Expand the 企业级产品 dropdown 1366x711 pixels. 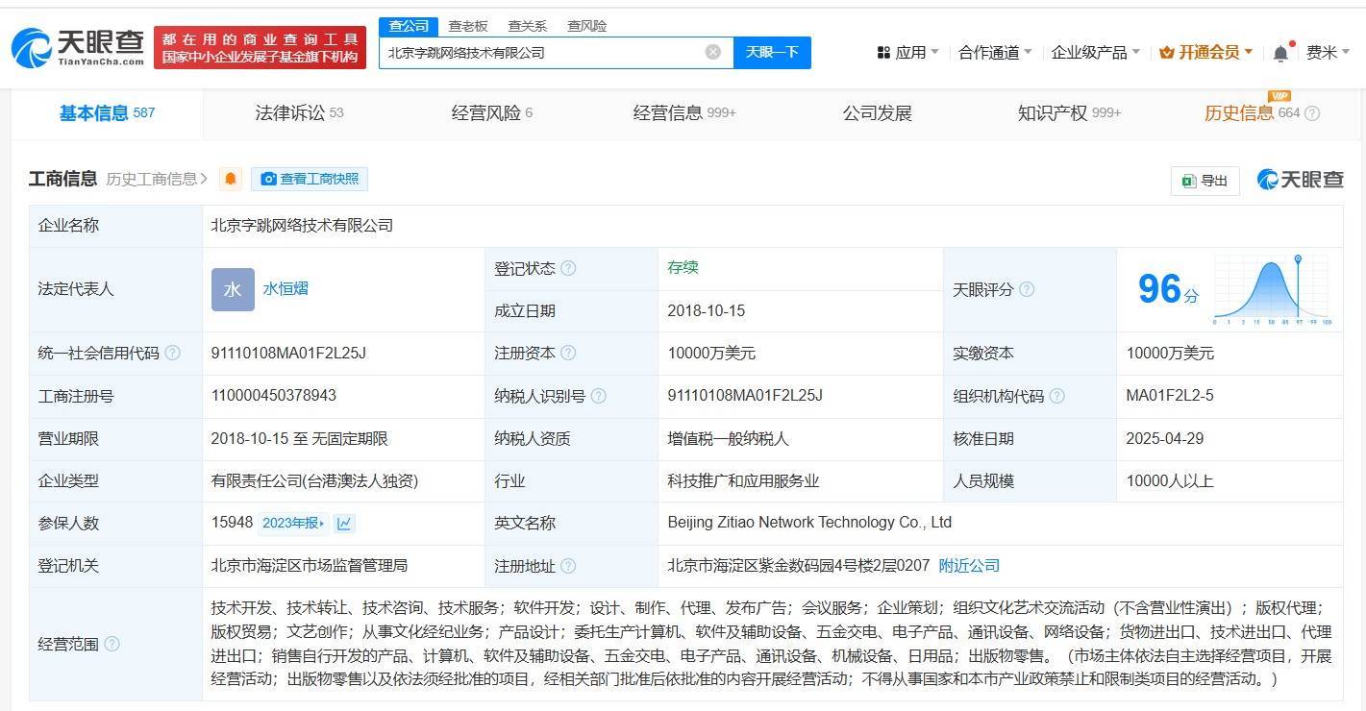point(1095,52)
